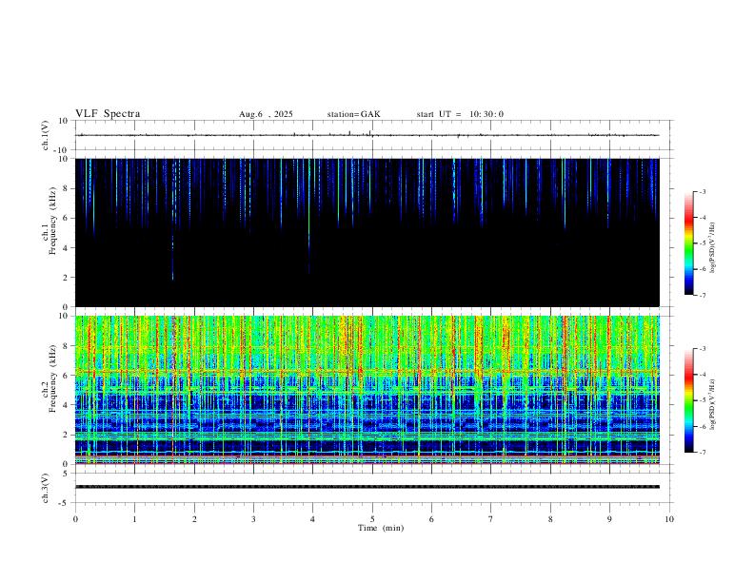Click the "-3" label on upper colorbar
Image resolution: width=754 pixels, height=582 pixels.
702,191
